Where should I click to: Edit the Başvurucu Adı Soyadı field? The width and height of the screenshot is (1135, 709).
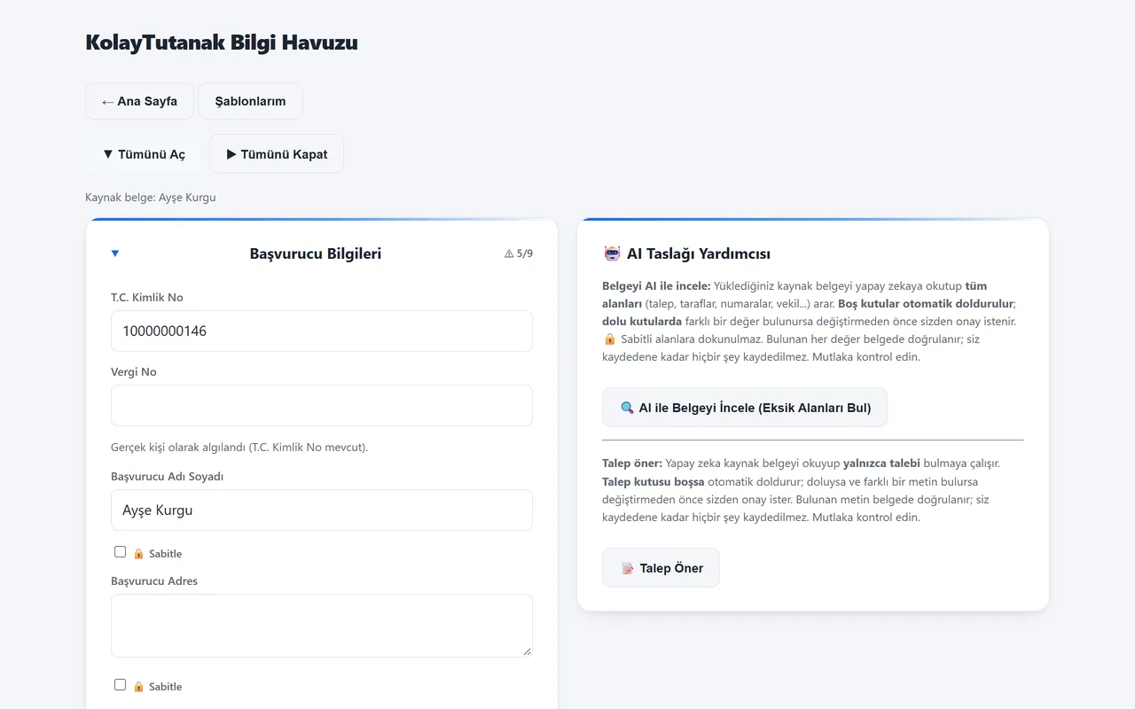322,510
